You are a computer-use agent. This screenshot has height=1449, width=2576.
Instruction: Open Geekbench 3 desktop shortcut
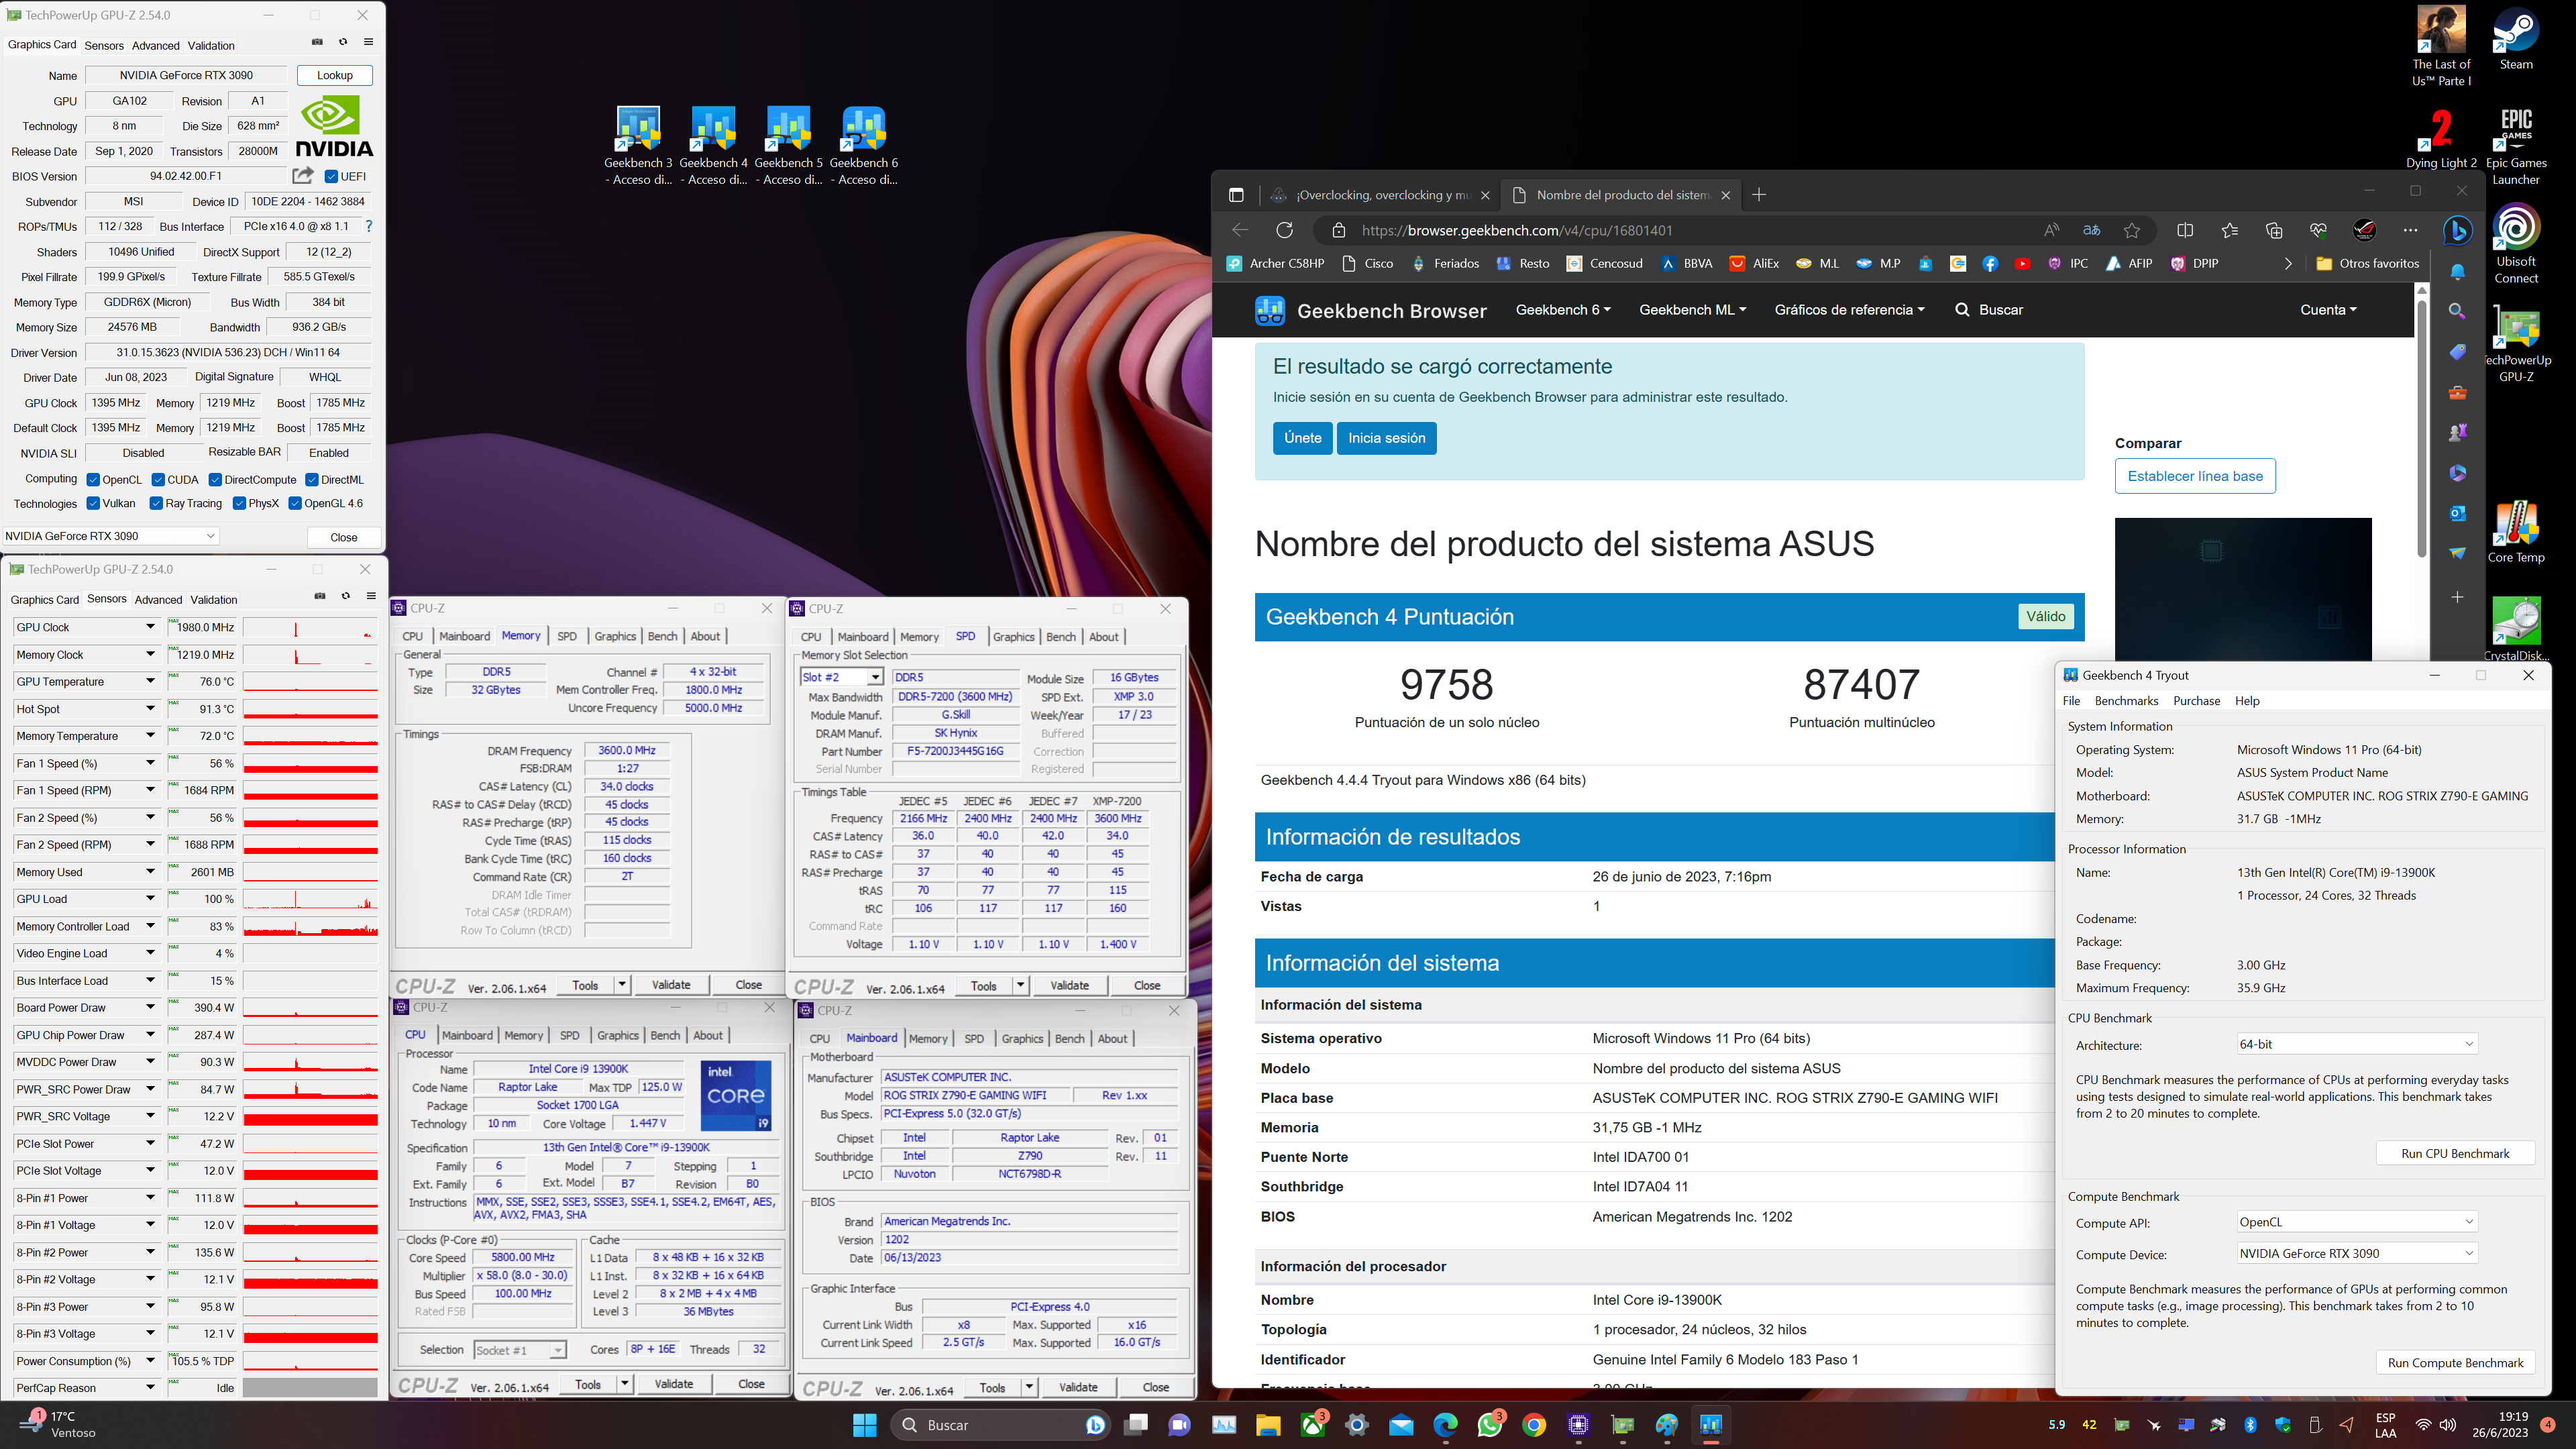(638, 146)
